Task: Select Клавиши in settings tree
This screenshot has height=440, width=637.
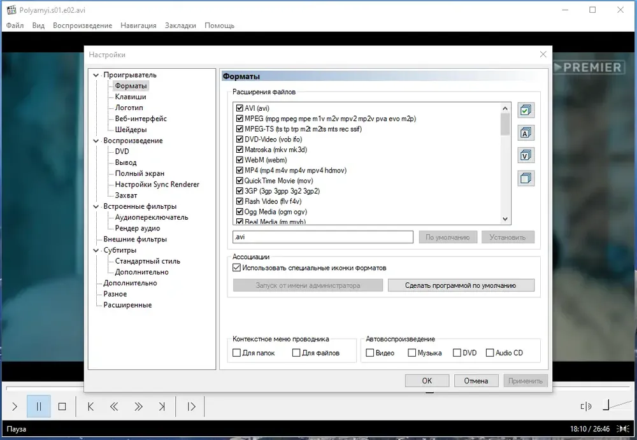Action: 131,97
